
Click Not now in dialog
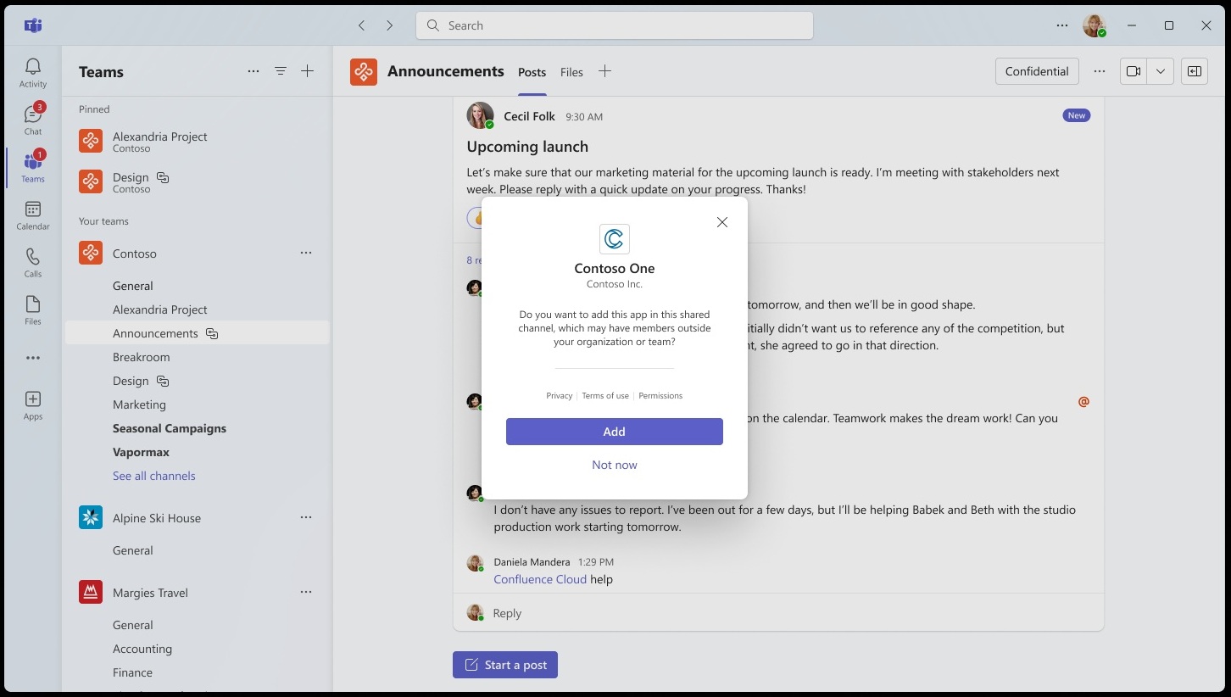coord(615,465)
